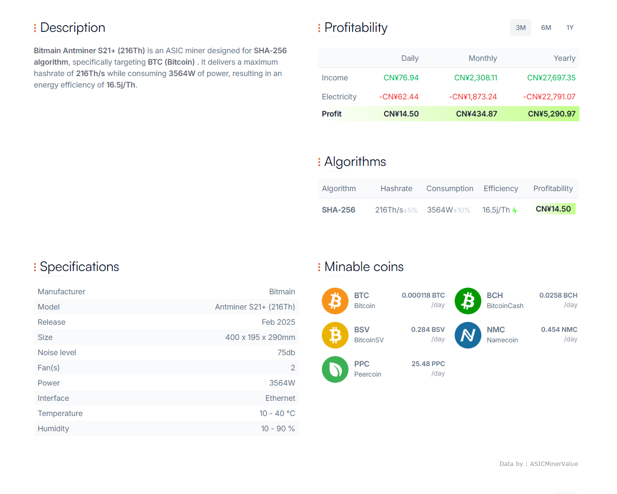Open the PPC coin name link
The height and width of the screenshot is (494, 617).
(362, 364)
